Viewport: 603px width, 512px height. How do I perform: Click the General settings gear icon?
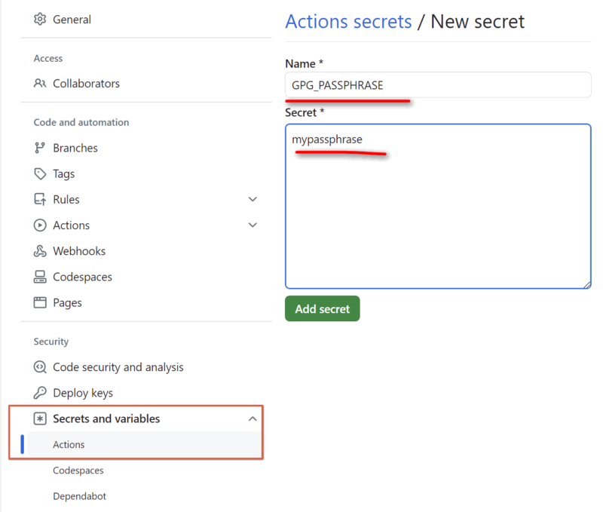[40, 20]
